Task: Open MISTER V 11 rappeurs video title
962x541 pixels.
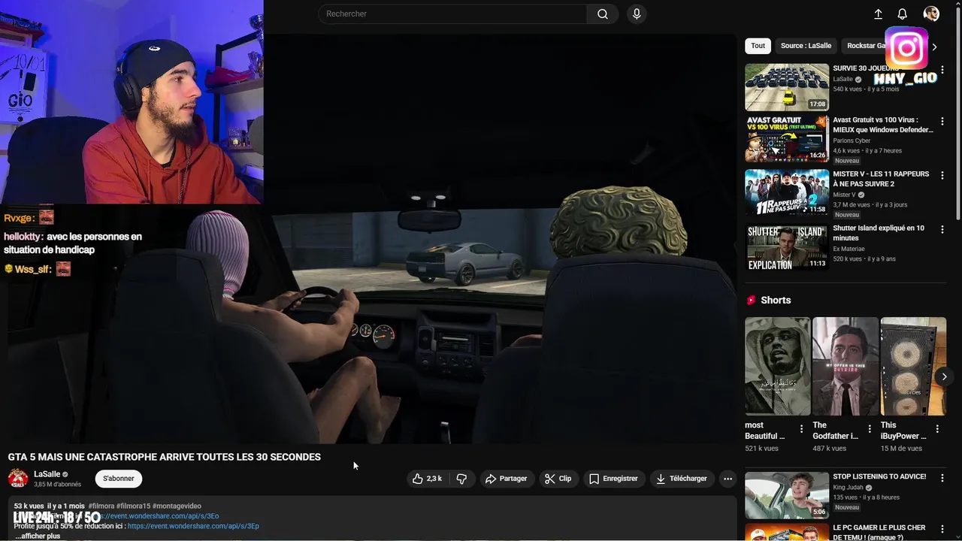Action: pos(881,179)
